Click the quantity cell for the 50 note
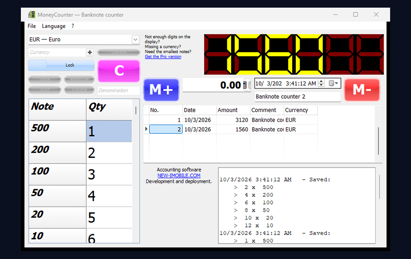The height and width of the screenshot is (259, 411). point(109,196)
